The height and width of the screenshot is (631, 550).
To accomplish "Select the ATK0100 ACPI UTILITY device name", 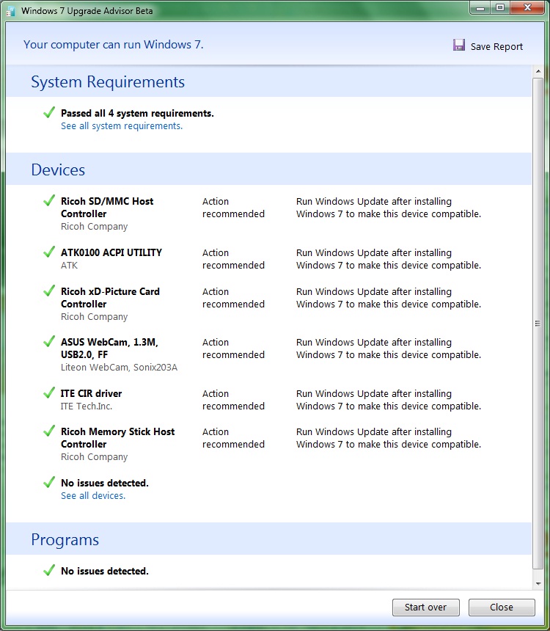I will (111, 252).
